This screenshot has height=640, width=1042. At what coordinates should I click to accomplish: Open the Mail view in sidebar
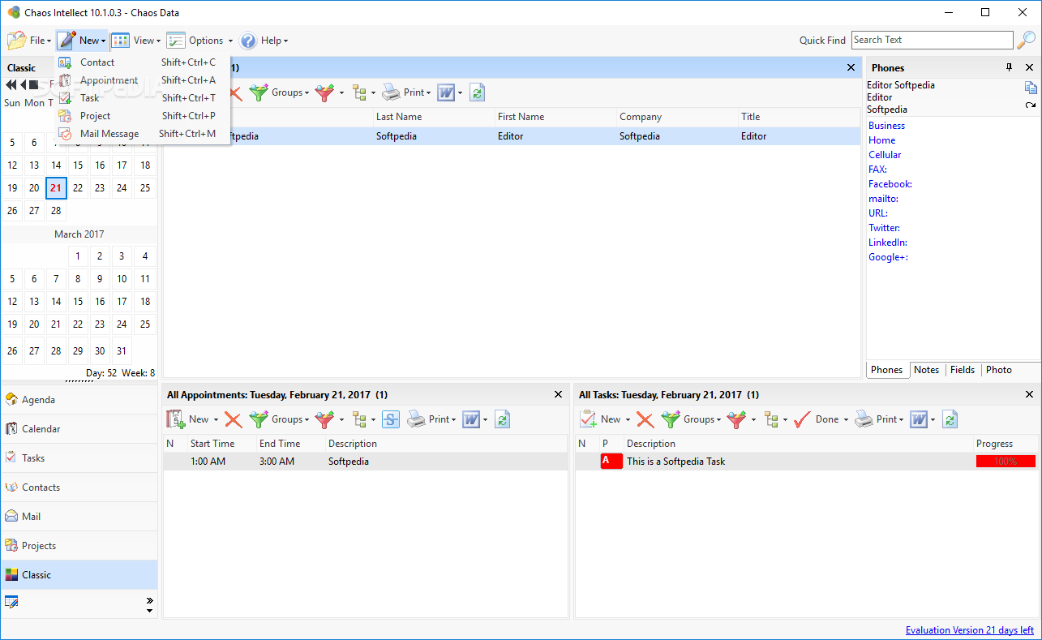pos(79,517)
